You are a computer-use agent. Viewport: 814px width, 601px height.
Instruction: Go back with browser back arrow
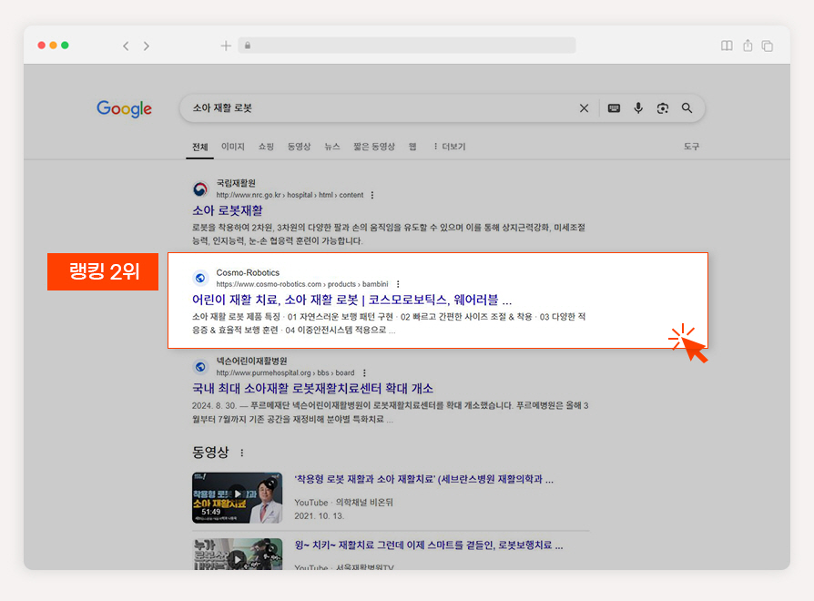pos(126,46)
